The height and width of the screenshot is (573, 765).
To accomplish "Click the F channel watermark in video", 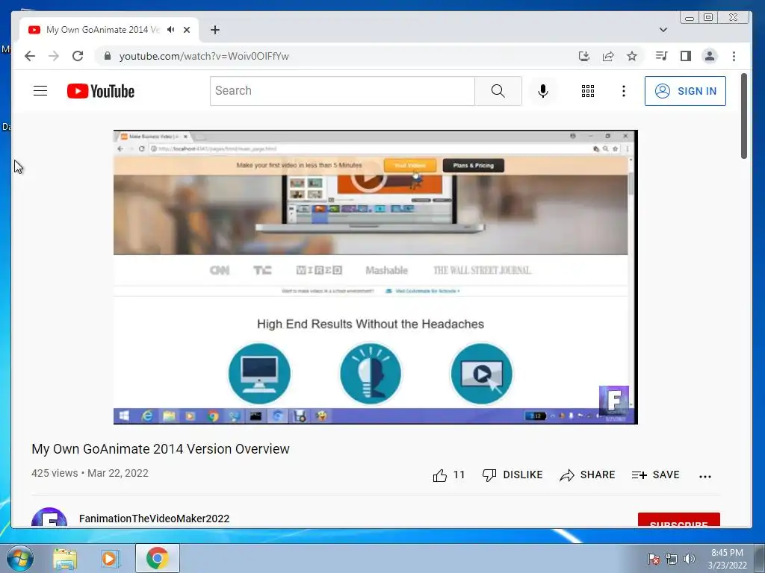I will [x=614, y=401].
